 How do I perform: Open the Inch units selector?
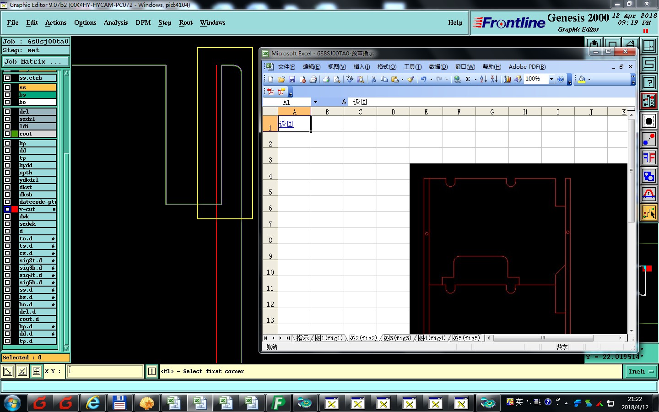[x=640, y=372]
